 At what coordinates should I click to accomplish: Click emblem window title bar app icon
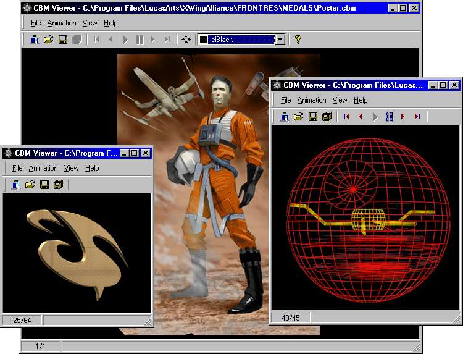point(8,153)
